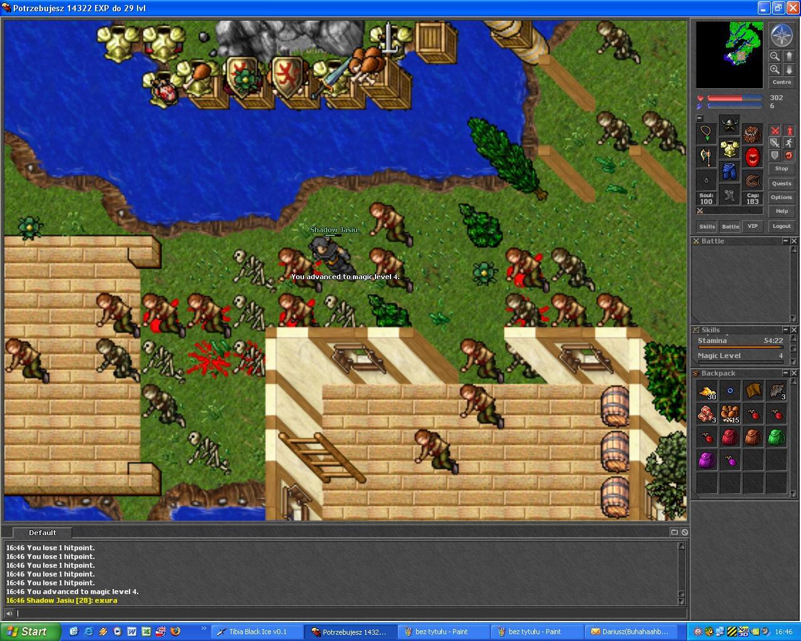Collapse the inventory with the minus button
Viewport: 801px width, 641px height.
(700, 118)
